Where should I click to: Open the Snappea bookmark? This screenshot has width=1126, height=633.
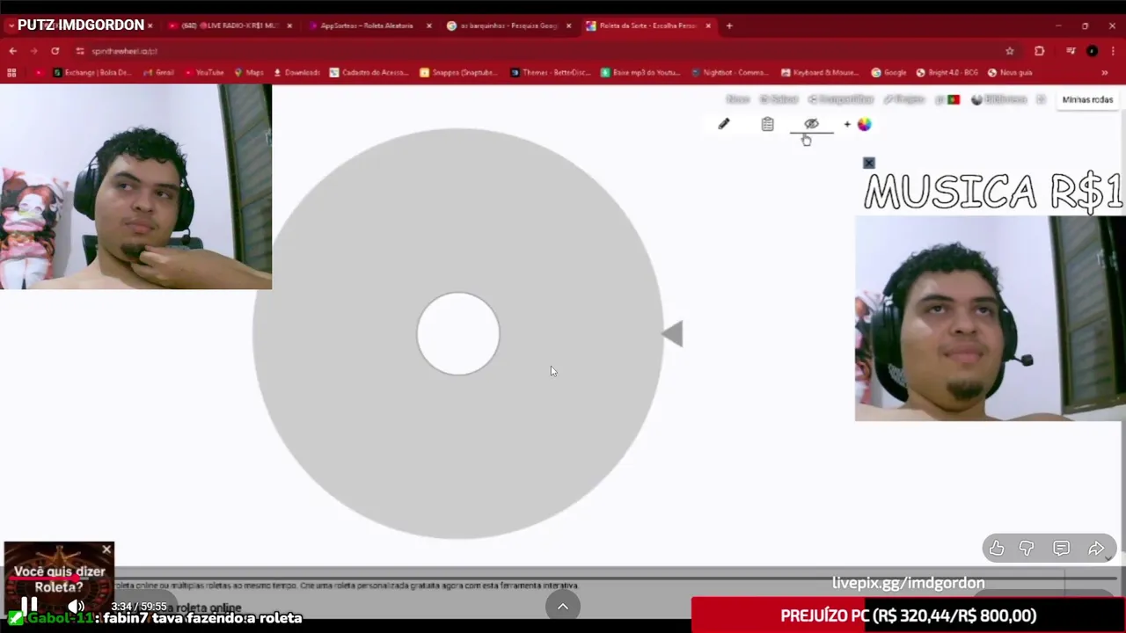457,73
